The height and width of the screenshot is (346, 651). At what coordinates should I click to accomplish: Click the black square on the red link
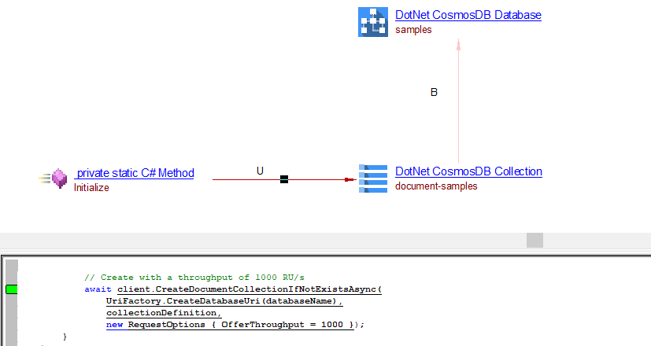(284, 179)
